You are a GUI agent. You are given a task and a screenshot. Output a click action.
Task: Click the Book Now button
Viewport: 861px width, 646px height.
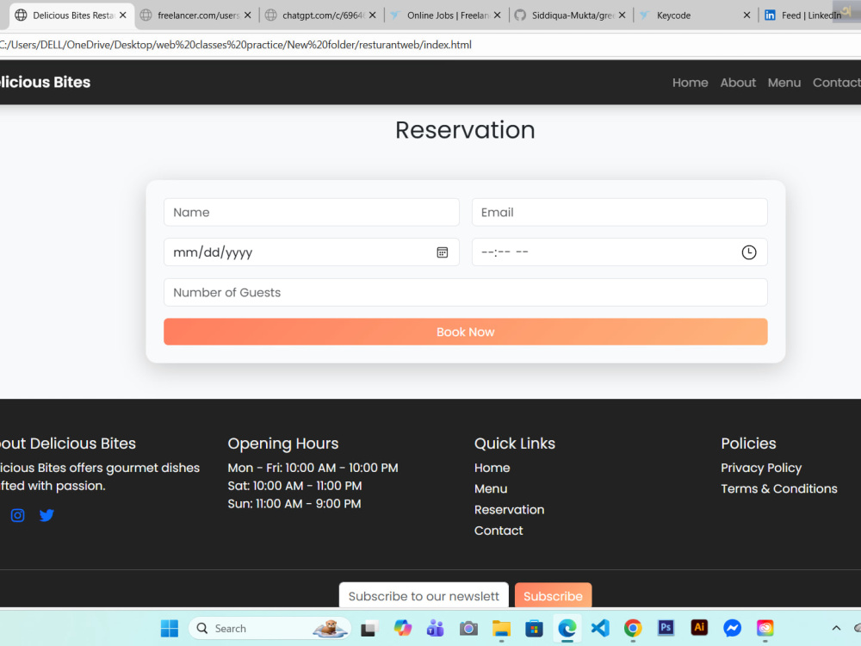point(465,332)
